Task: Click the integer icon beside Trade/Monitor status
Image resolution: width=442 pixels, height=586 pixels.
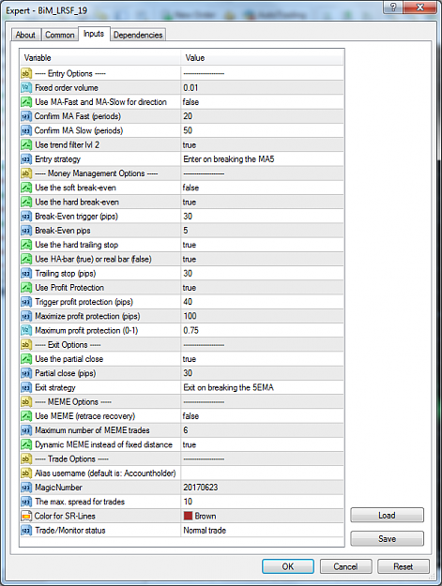Action: coord(26,531)
